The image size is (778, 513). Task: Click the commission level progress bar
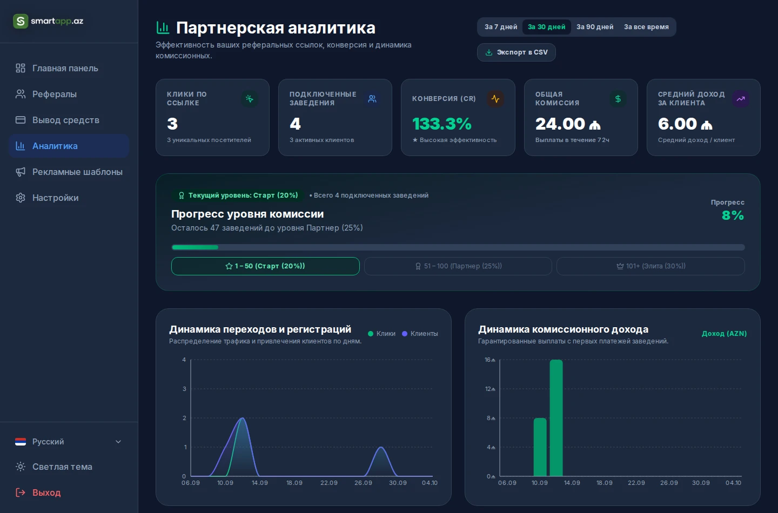(458, 247)
